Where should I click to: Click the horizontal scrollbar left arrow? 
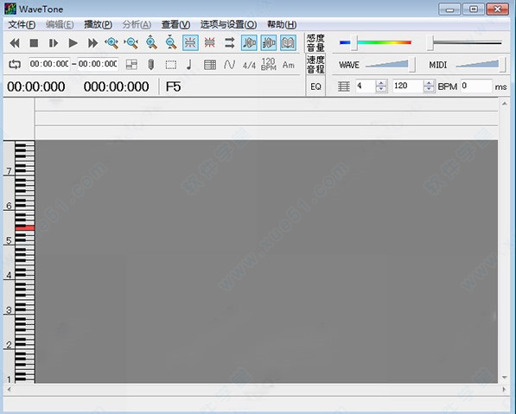(9, 390)
